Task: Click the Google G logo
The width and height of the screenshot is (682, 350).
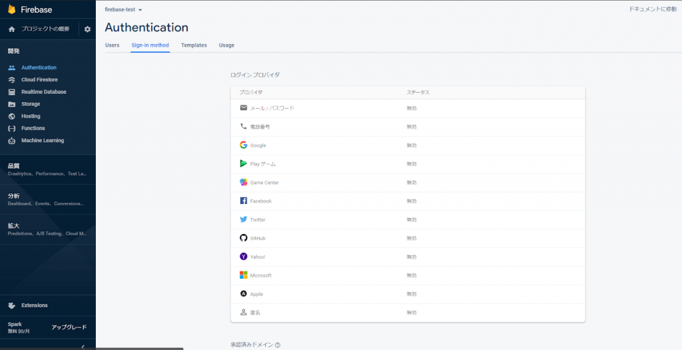Action: [x=244, y=145]
